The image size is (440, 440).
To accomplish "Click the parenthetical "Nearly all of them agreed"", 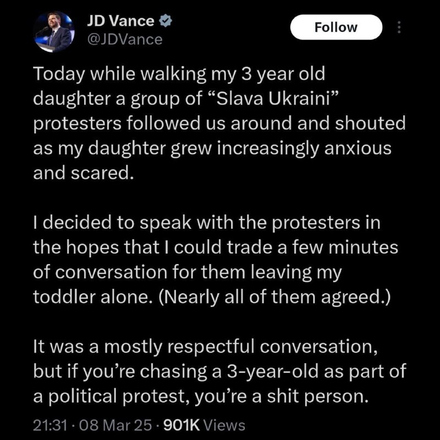I will coord(274,297).
